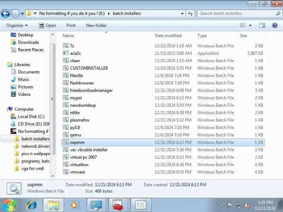
Task: Click the Open toolbar button
Action: (x=47, y=25)
